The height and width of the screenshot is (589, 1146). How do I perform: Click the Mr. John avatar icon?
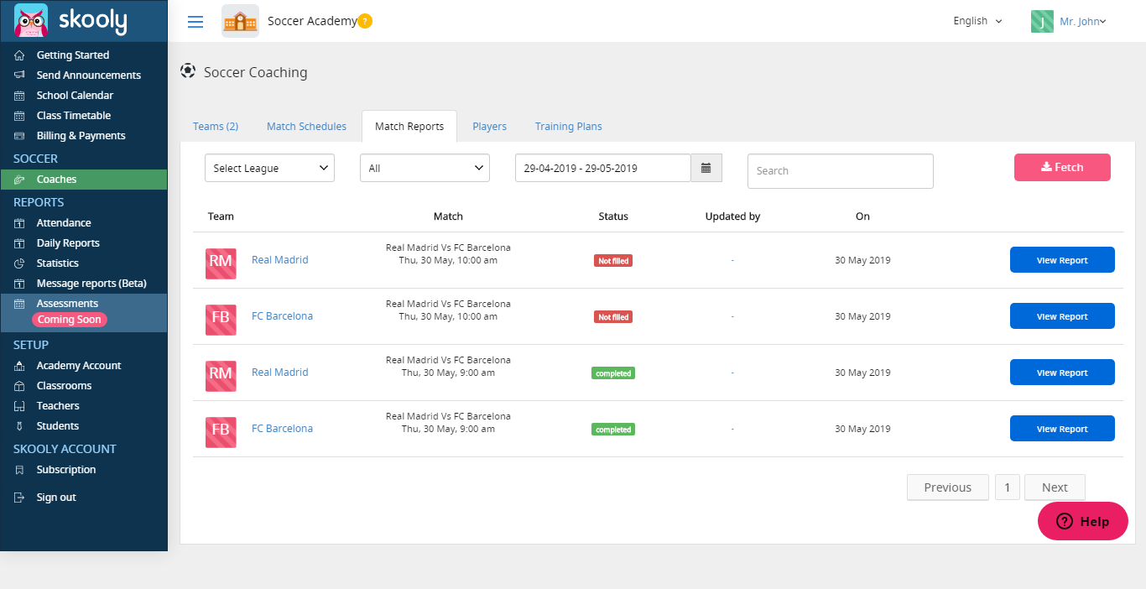click(1042, 21)
